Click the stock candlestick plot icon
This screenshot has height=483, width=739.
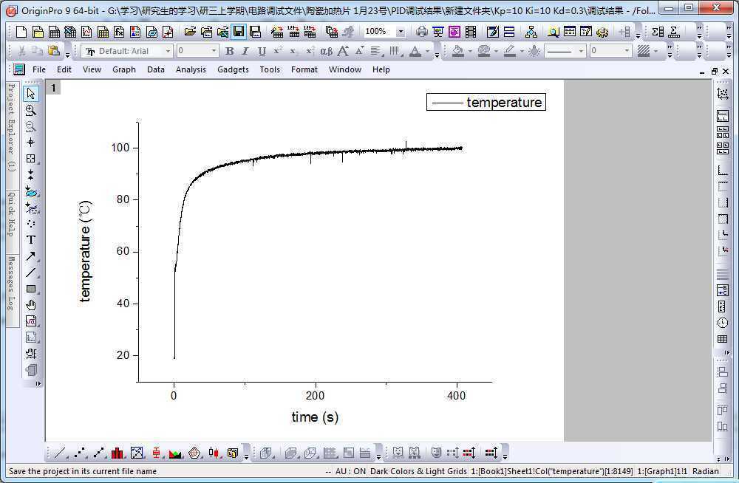214,453
